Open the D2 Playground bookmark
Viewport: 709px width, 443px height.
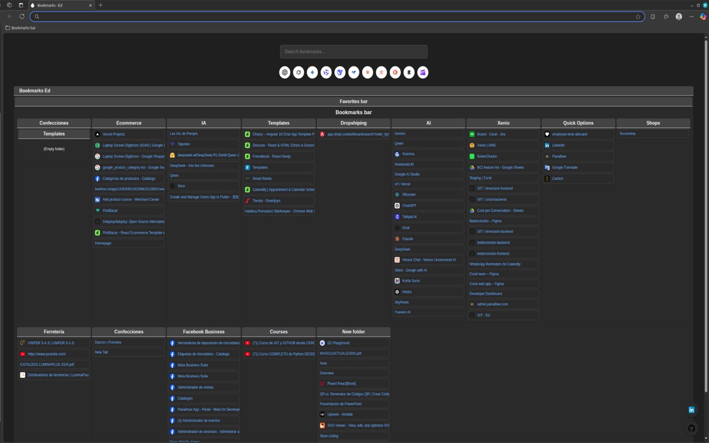tap(353, 343)
